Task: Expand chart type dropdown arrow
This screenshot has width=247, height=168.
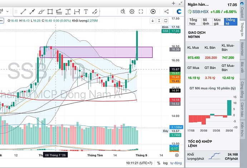Action: tap(8, 11)
